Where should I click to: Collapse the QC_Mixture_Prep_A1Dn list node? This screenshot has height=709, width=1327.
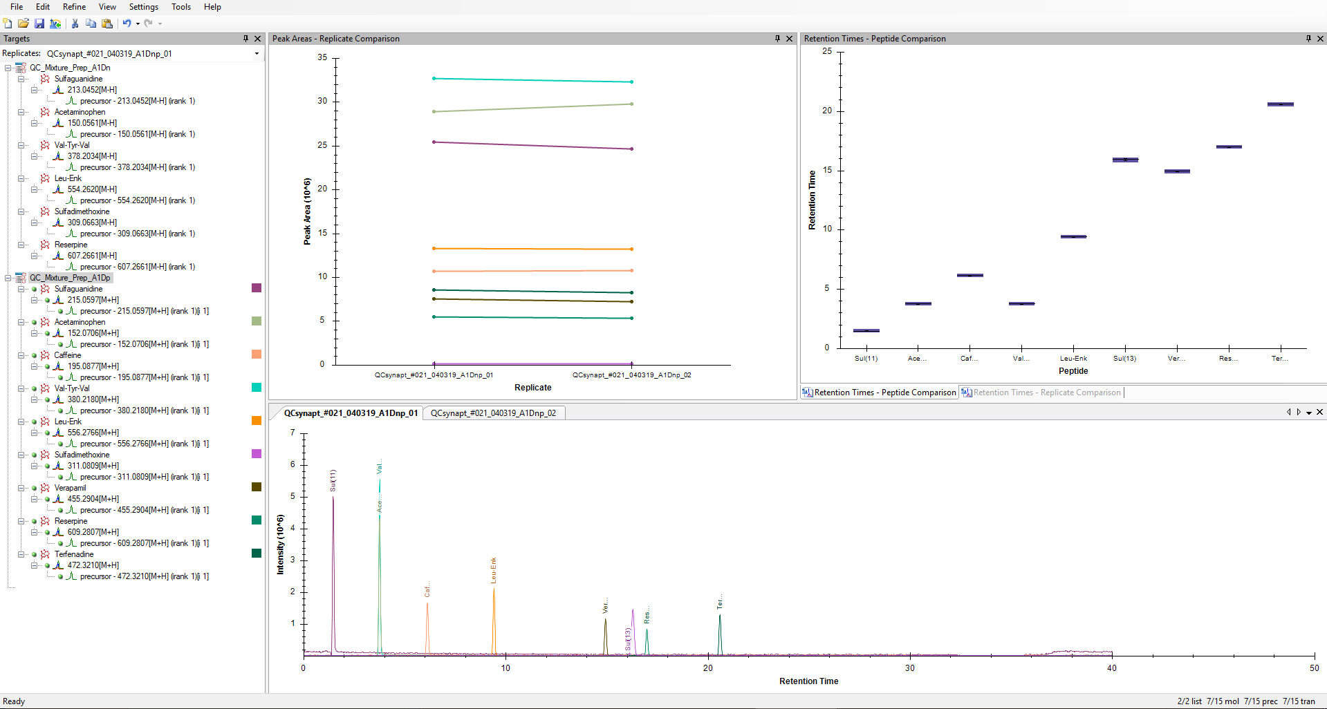8,68
